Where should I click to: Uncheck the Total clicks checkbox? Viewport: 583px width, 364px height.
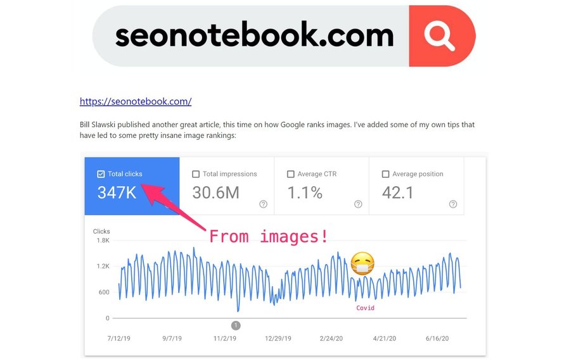(x=101, y=174)
